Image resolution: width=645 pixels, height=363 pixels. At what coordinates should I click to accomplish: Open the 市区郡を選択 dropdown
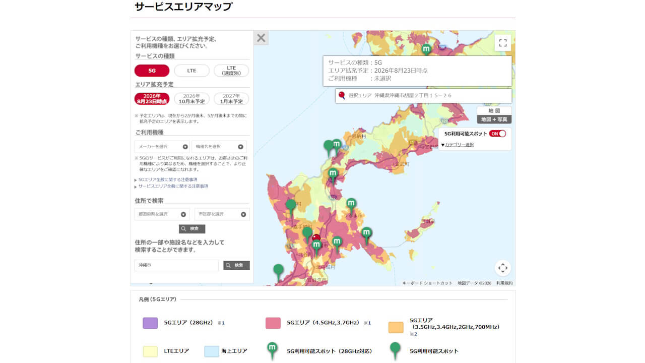click(222, 214)
